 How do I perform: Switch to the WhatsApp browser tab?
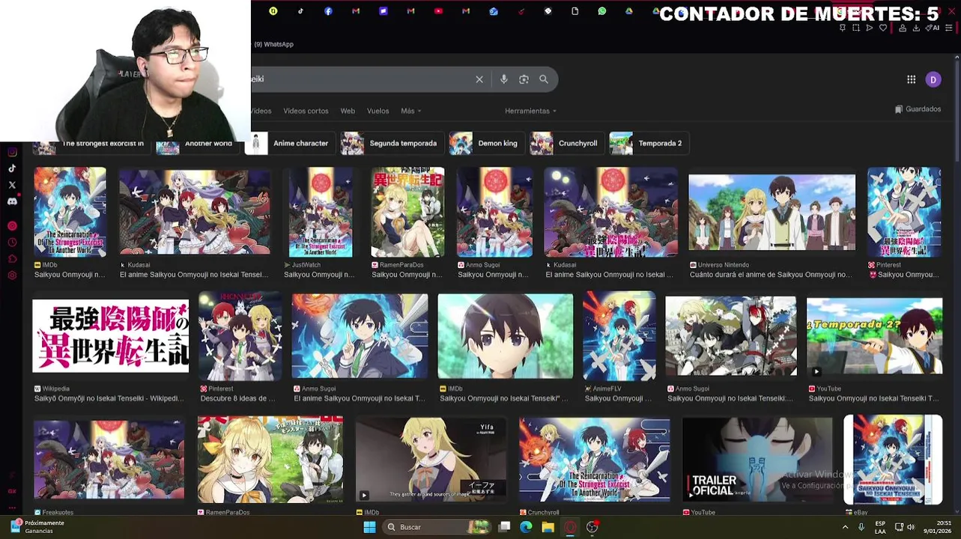[602, 11]
